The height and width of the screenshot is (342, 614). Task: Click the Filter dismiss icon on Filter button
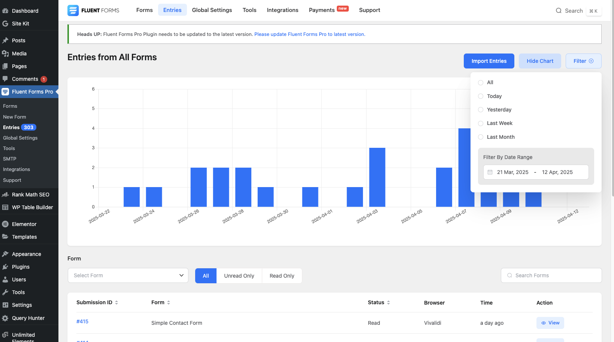(x=591, y=61)
